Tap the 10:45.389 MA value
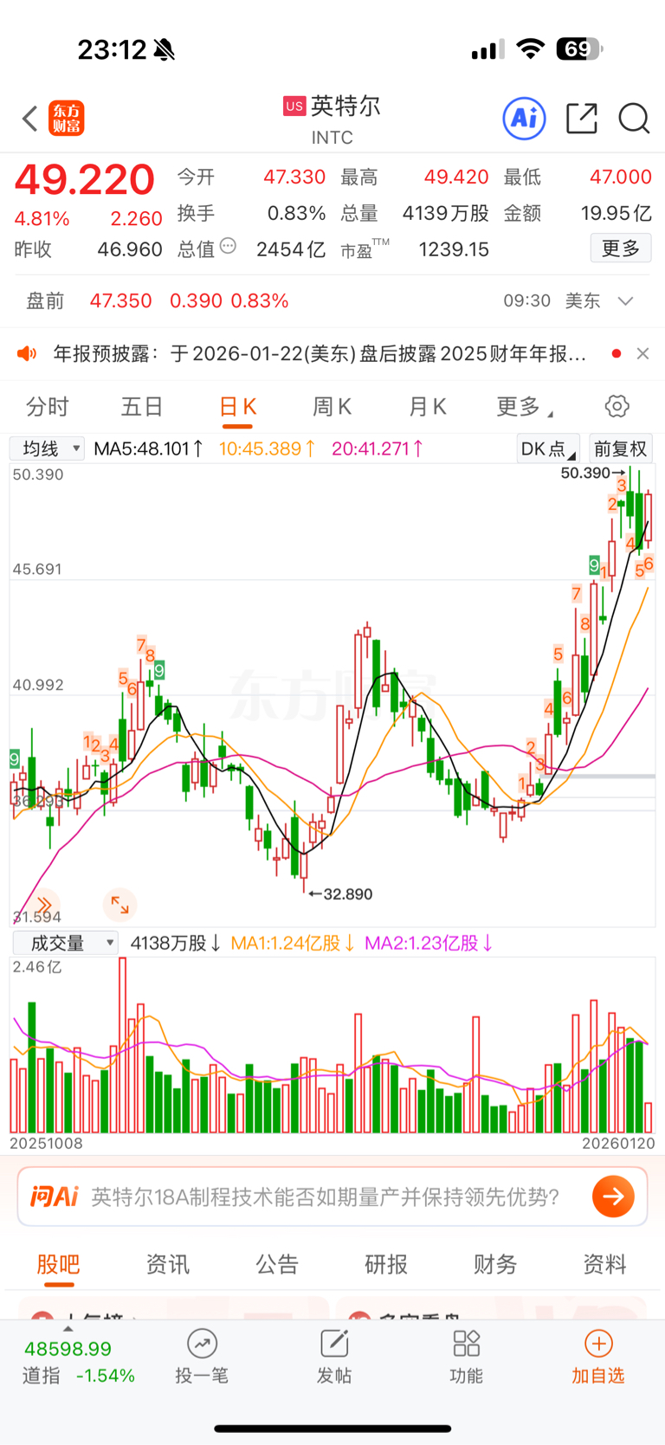Viewport: 665px width, 1445px height. pos(267,448)
